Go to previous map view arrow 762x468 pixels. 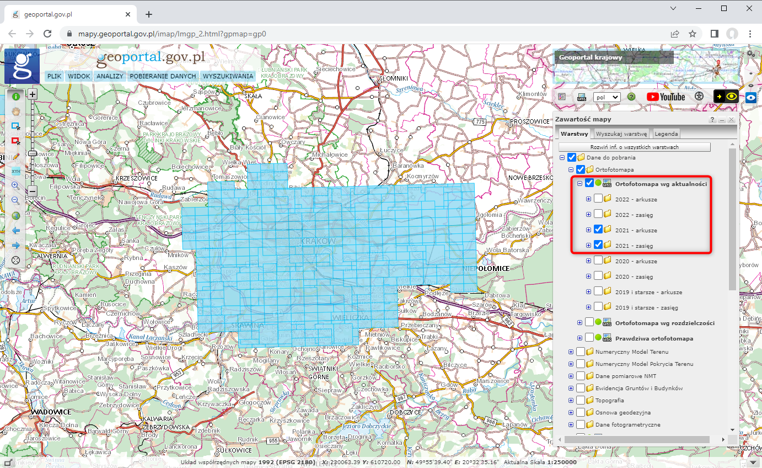tap(15, 230)
